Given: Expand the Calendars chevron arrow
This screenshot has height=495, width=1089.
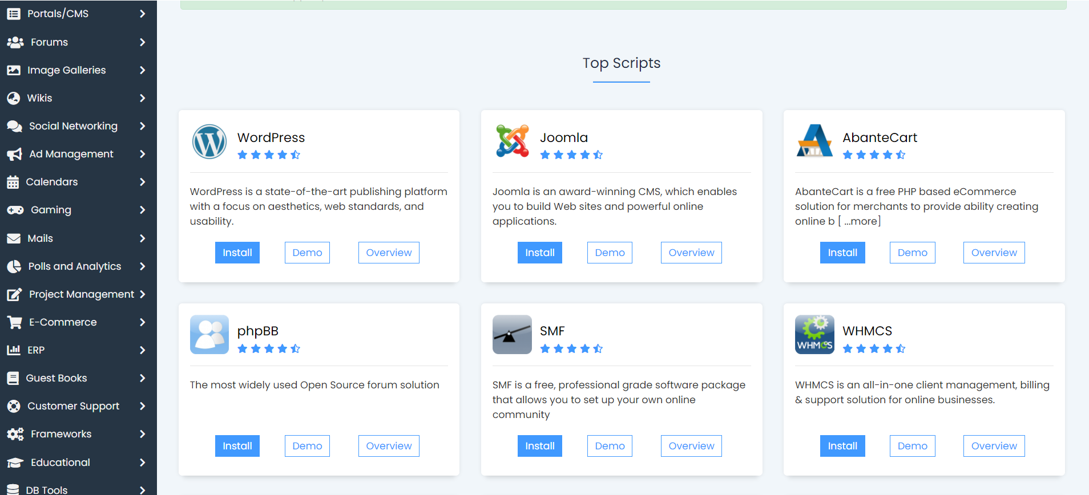Looking at the screenshot, I should pyautogui.click(x=143, y=182).
